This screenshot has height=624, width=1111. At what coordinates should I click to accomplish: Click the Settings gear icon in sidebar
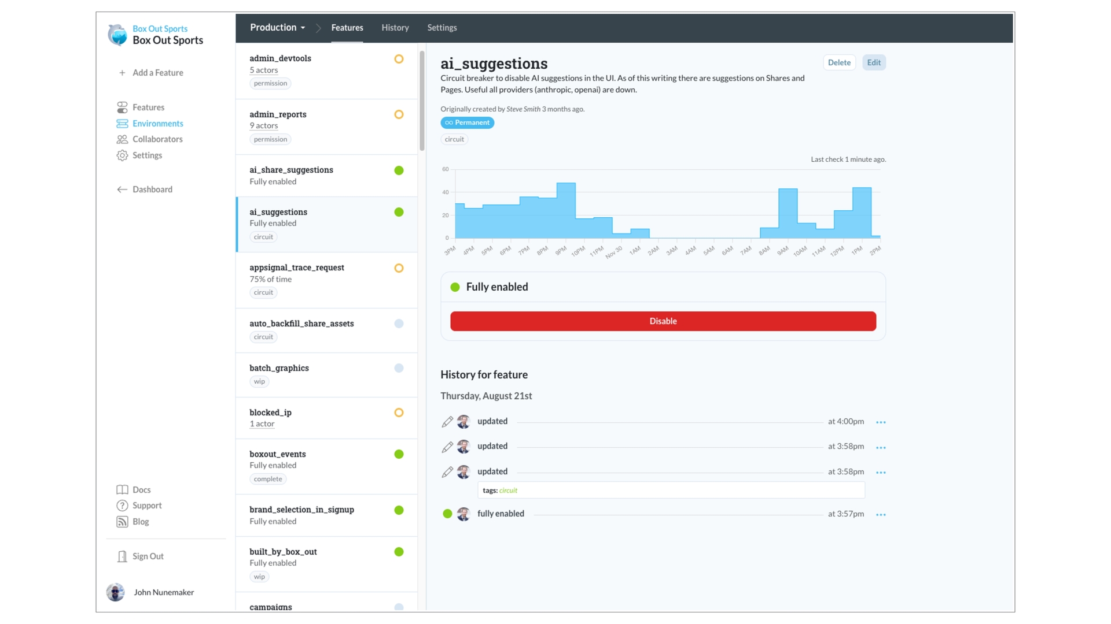(122, 155)
